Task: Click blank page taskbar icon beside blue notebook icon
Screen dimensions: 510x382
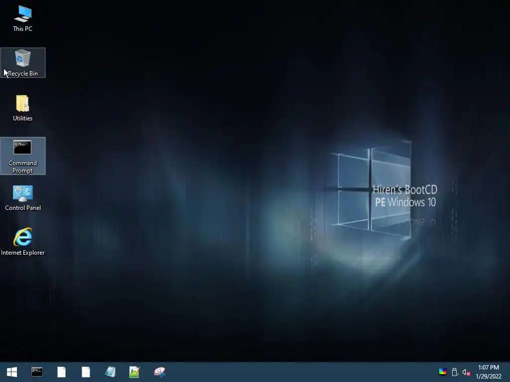Action: 86,372
